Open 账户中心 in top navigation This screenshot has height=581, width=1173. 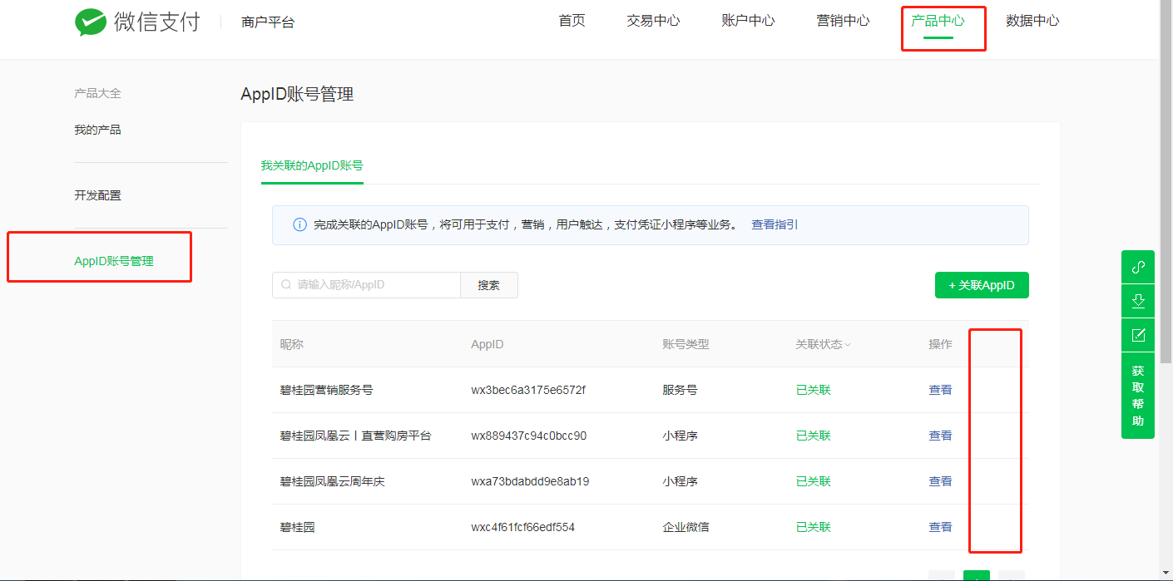748,21
